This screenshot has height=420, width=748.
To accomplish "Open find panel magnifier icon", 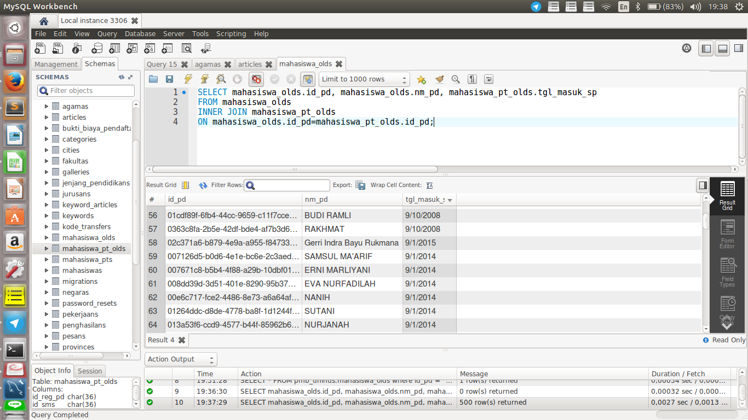I will click(x=456, y=79).
